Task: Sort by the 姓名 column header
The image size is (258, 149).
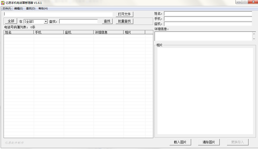Action: click(x=19, y=32)
